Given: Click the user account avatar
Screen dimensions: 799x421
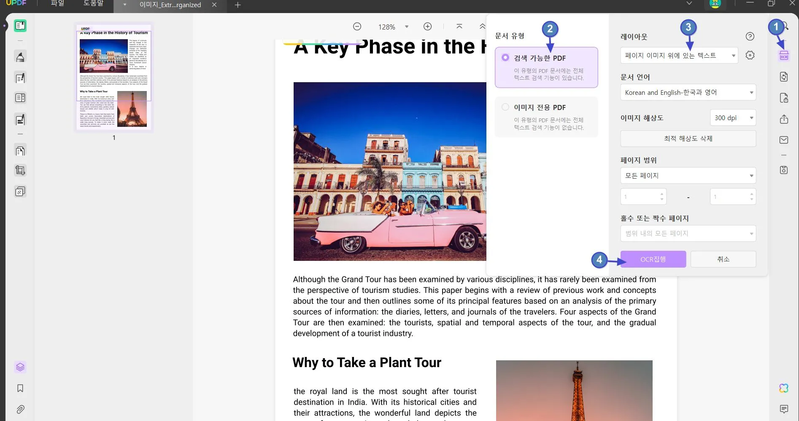Looking at the screenshot, I should click(715, 4).
